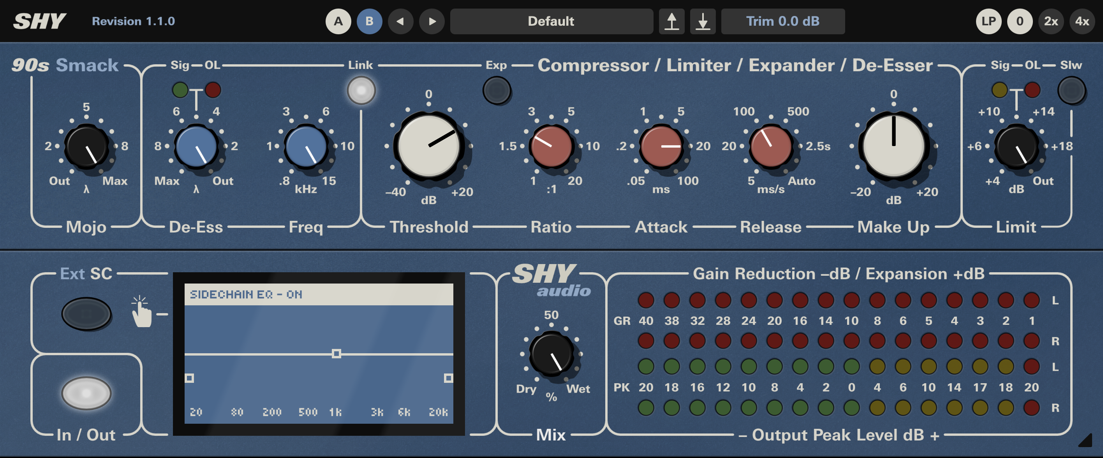This screenshot has width=1103, height=458.
Task: Click the GR 40 meter label
Action: [x=646, y=321]
